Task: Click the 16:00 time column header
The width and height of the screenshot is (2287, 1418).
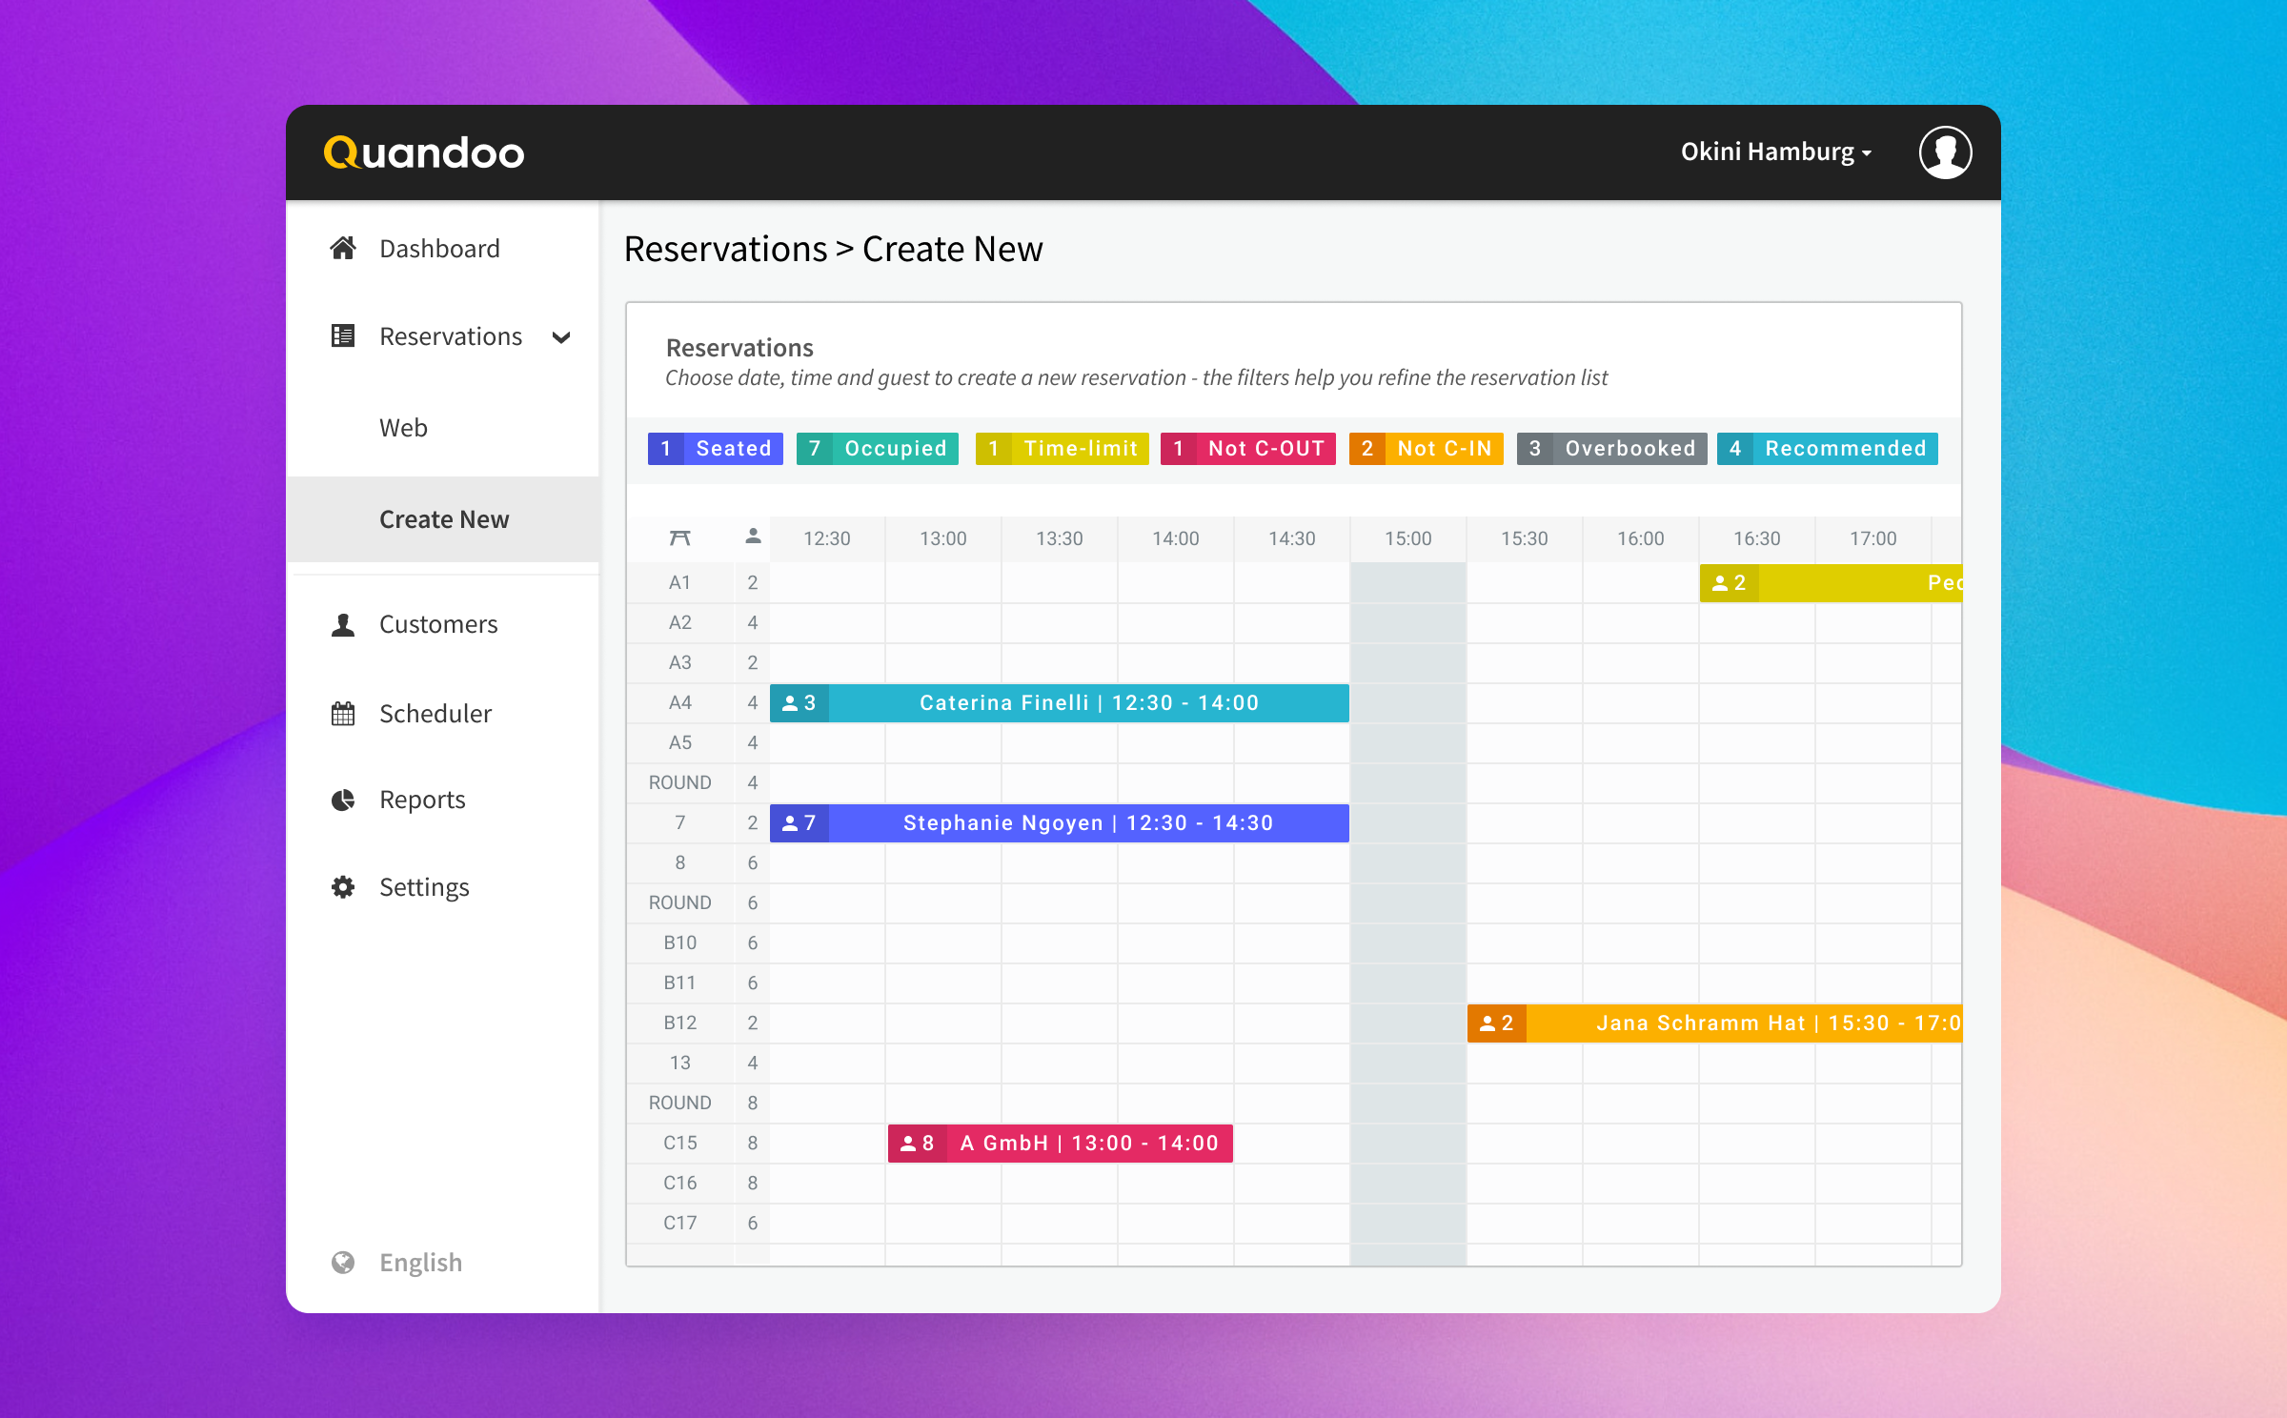Action: pyautogui.click(x=1641, y=538)
